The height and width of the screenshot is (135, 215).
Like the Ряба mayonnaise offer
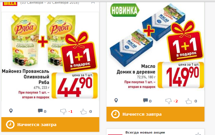click(x=83, y=112)
